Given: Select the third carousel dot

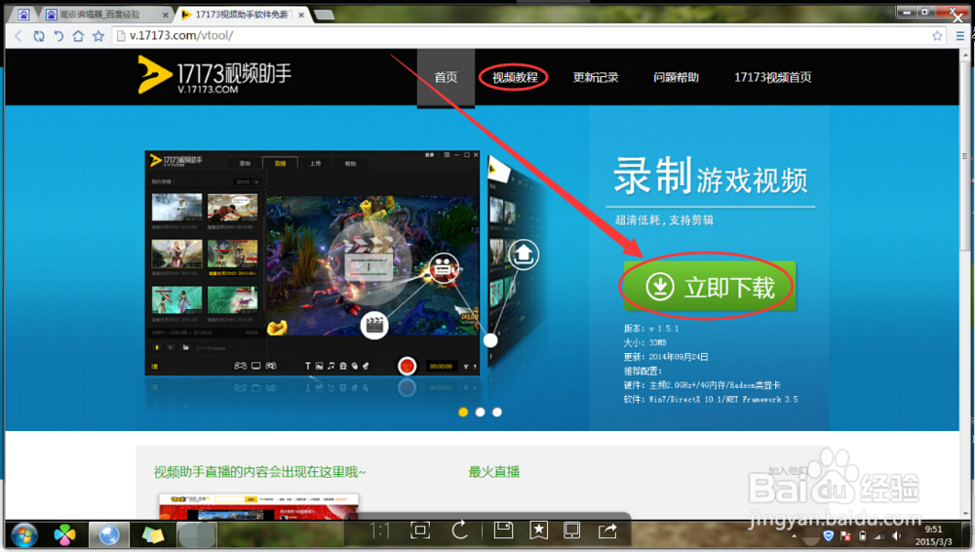Looking at the screenshot, I should pos(497,412).
